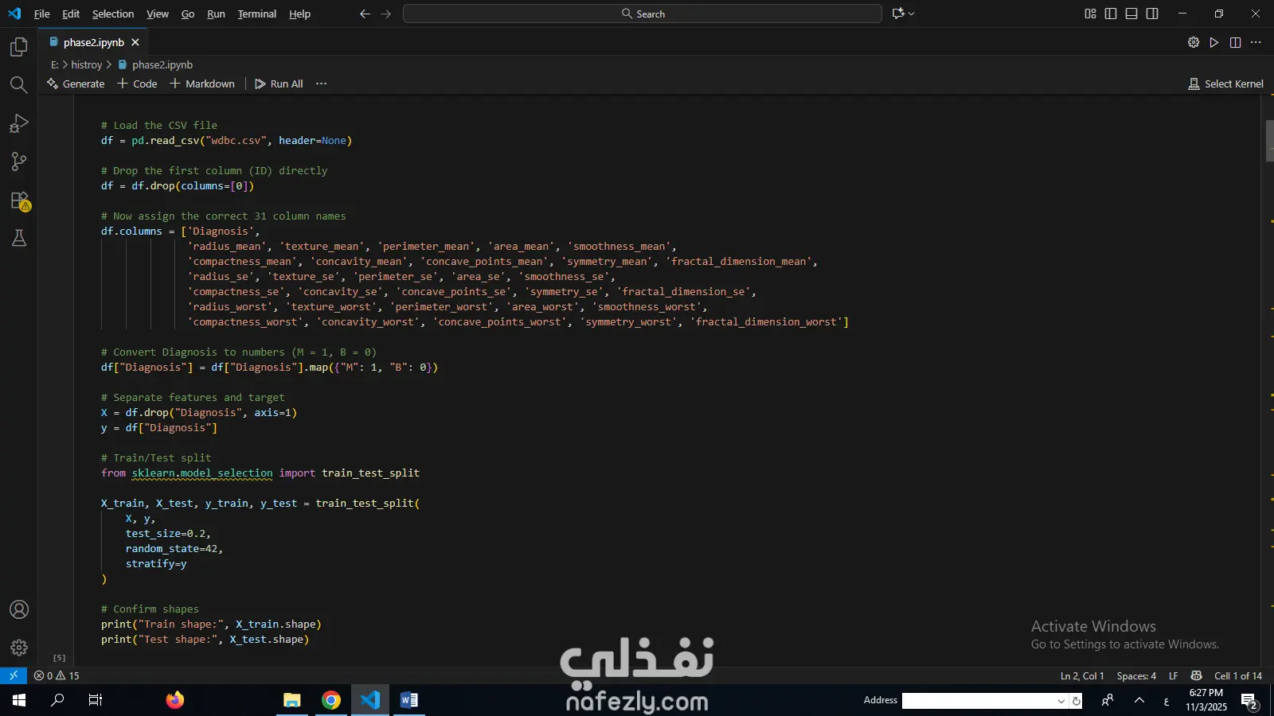
Task: Open the Copilot chat icon in title bar
Action: click(x=899, y=14)
